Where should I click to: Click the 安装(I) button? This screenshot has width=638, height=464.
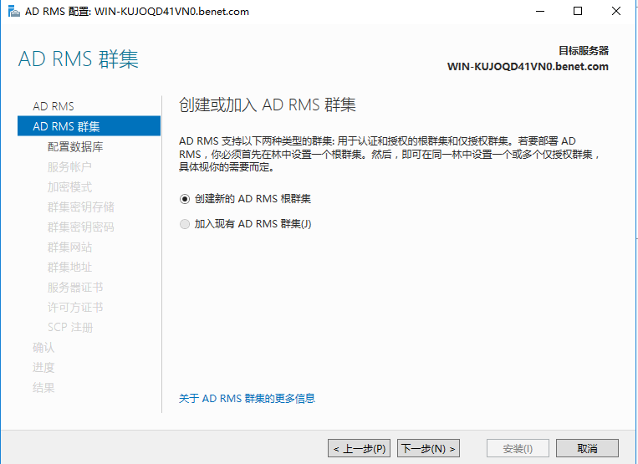coord(518,448)
